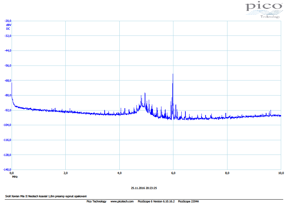The width and height of the screenshot is (288, 203).
Task: Select the -44,0 axis label
Action: (x=8, y=50)
